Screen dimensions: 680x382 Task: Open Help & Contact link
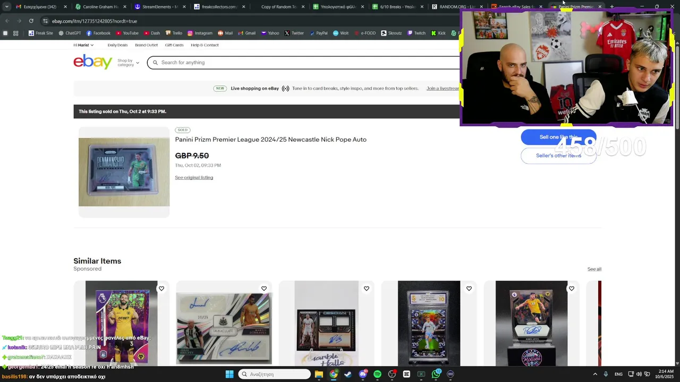205,45
